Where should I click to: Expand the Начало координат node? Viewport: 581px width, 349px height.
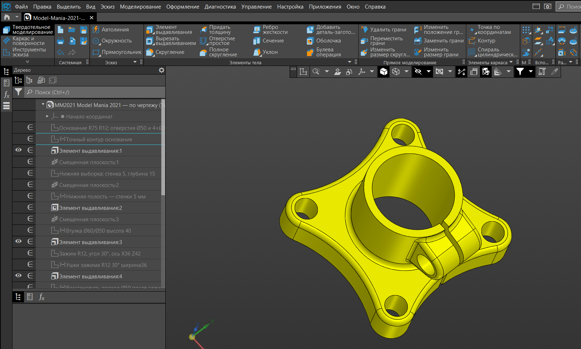tap(47, 116)
